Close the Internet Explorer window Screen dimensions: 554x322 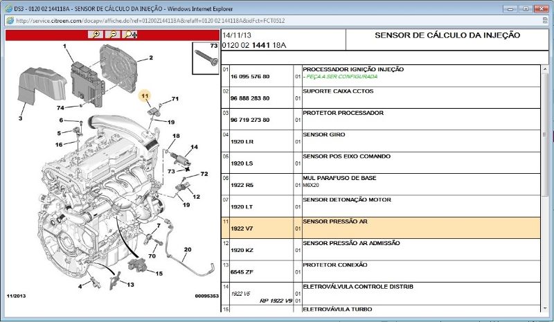click(542, 8)
